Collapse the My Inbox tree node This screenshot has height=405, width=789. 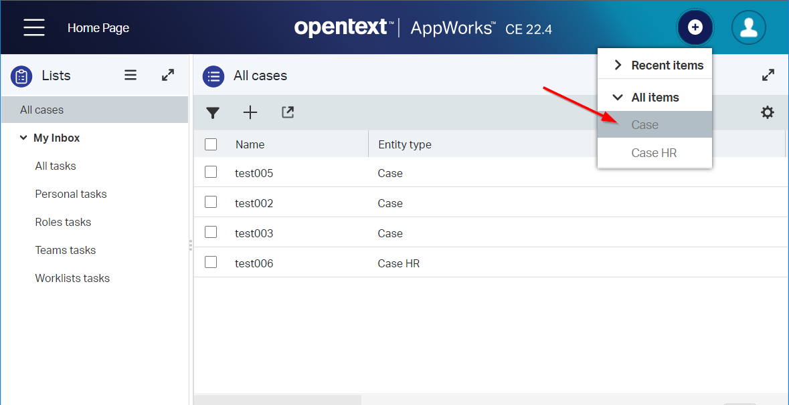coord(24,138)
